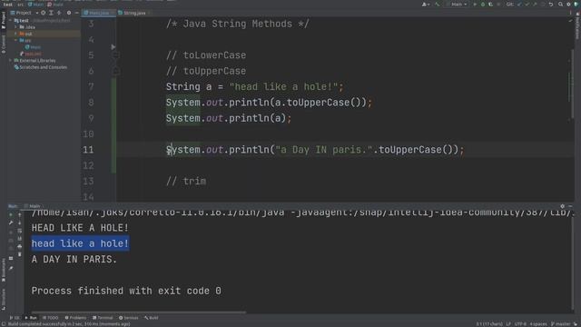The width and height of the screenshot is (581, 327).
Task: Click the select opened file locator icon
Action: pos(44,13)
